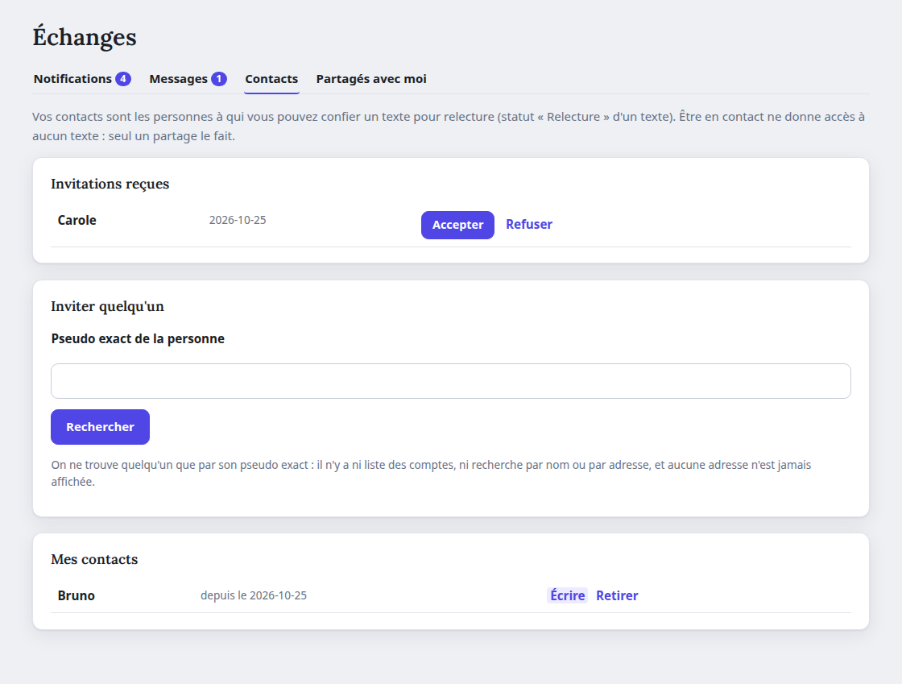Click the Mes contacts heading

click(x=94, y=559)
